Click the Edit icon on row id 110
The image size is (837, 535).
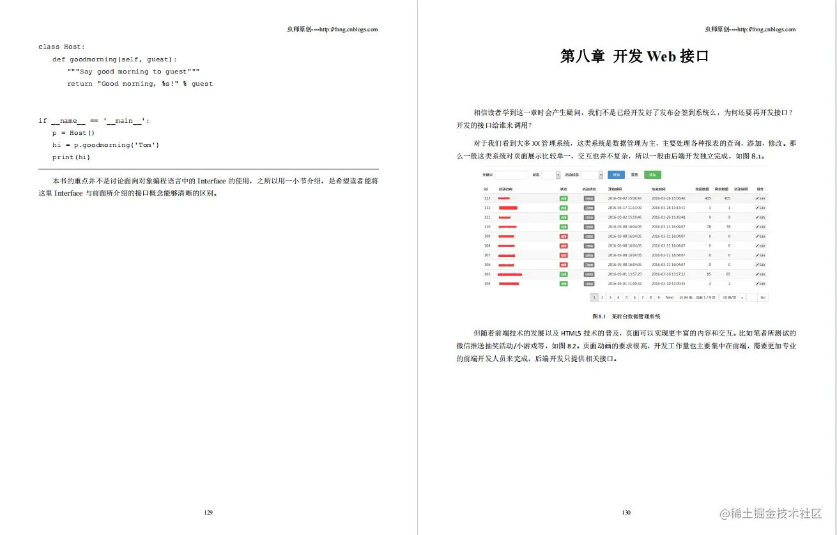click(760, 226)
